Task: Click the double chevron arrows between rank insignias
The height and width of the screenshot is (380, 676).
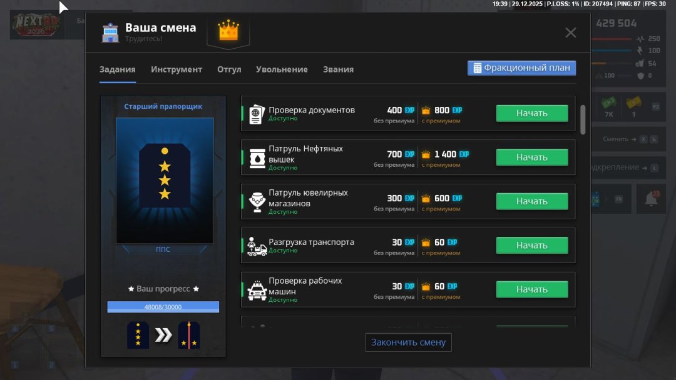Action: point(163,336)
